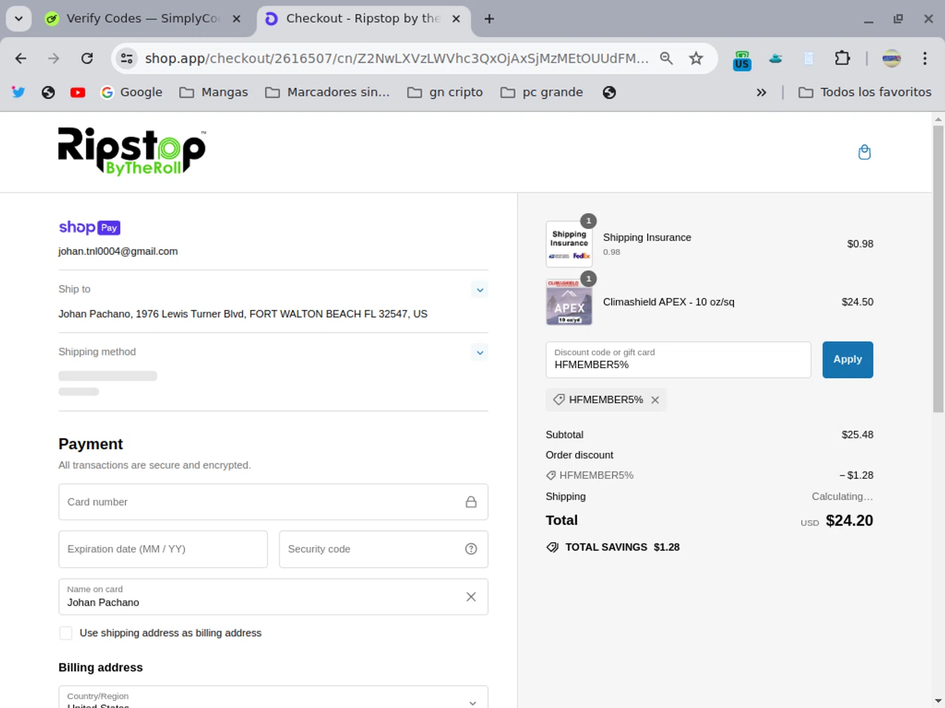
Task: Click the Shop Pay logo
Action: click(x=89, y=227)
